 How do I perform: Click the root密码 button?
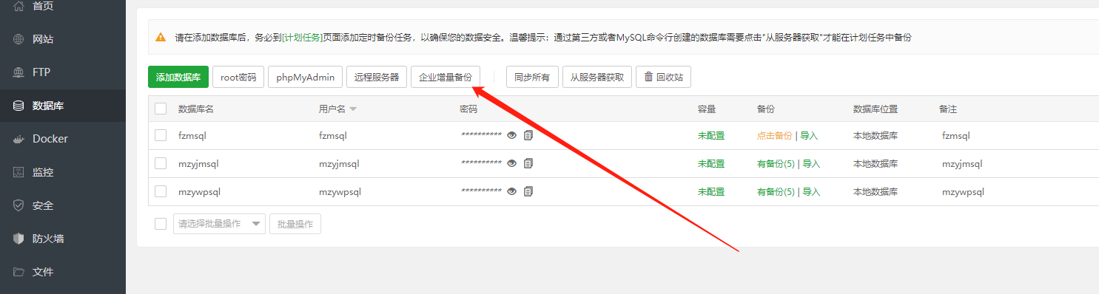pyautogui.click(x=238, y=77)
